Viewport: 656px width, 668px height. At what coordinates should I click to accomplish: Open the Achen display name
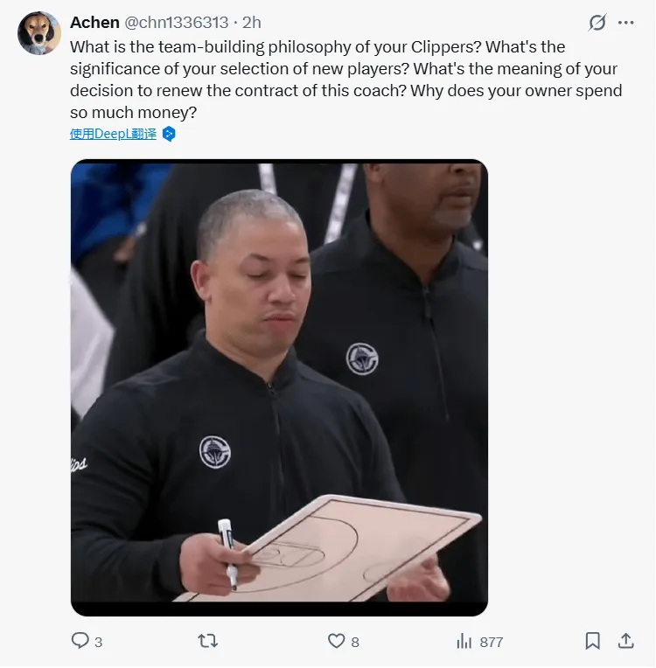tap(94, 23)
